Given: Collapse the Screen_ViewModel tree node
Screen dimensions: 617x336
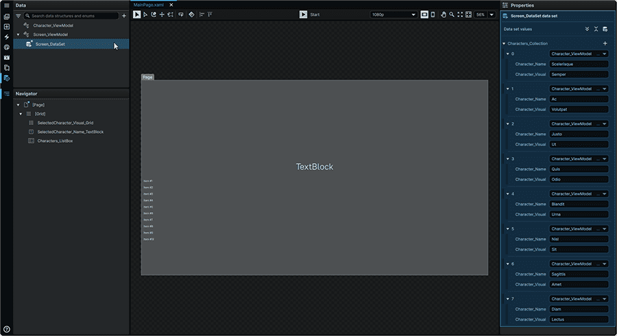Looking at the screenshot, I should click(18, 34).
